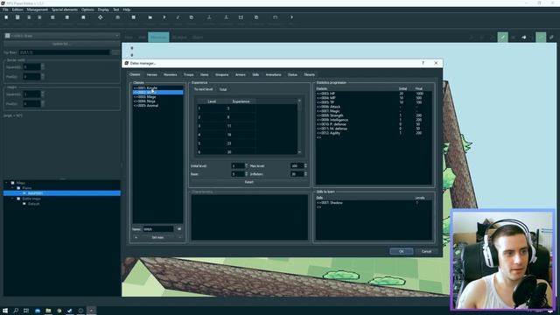Click the experience table vertical scrollbar

299,126
